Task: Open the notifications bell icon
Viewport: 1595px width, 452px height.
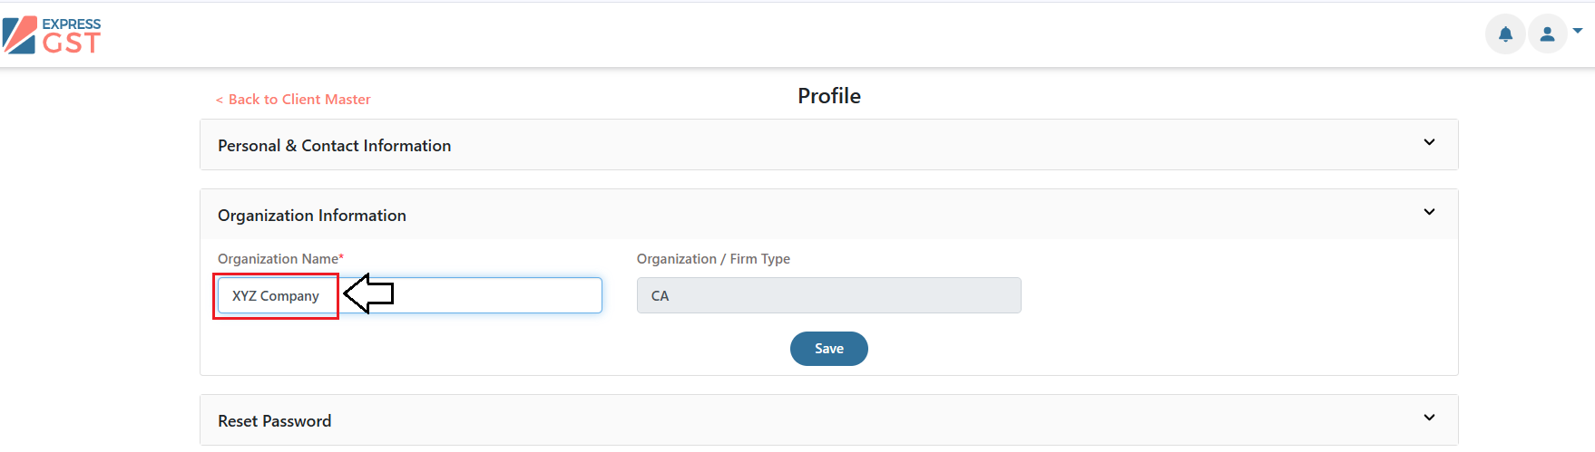Action: pos(1505,34)
